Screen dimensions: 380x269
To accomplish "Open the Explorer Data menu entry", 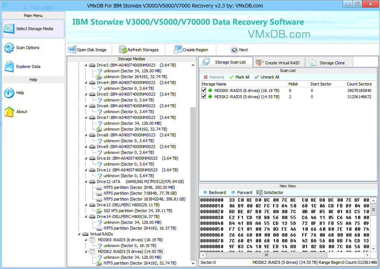I will coord(33,67).
